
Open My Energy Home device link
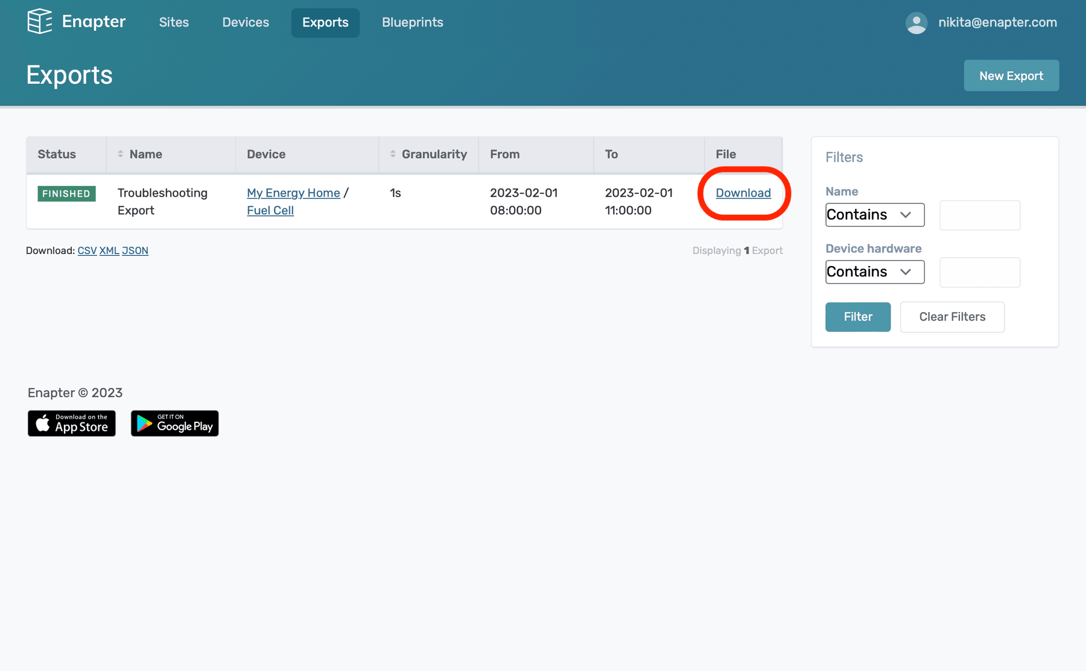(293, 192)
